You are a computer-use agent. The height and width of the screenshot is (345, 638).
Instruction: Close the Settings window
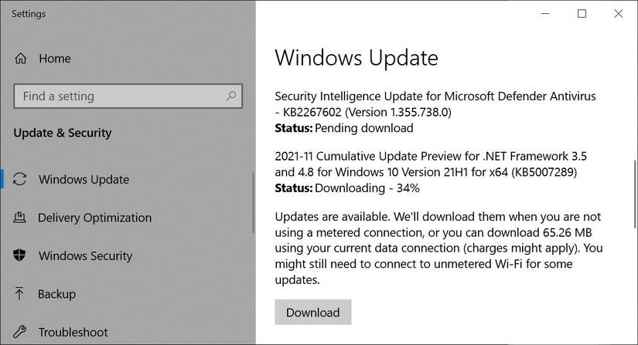point(617,14)
